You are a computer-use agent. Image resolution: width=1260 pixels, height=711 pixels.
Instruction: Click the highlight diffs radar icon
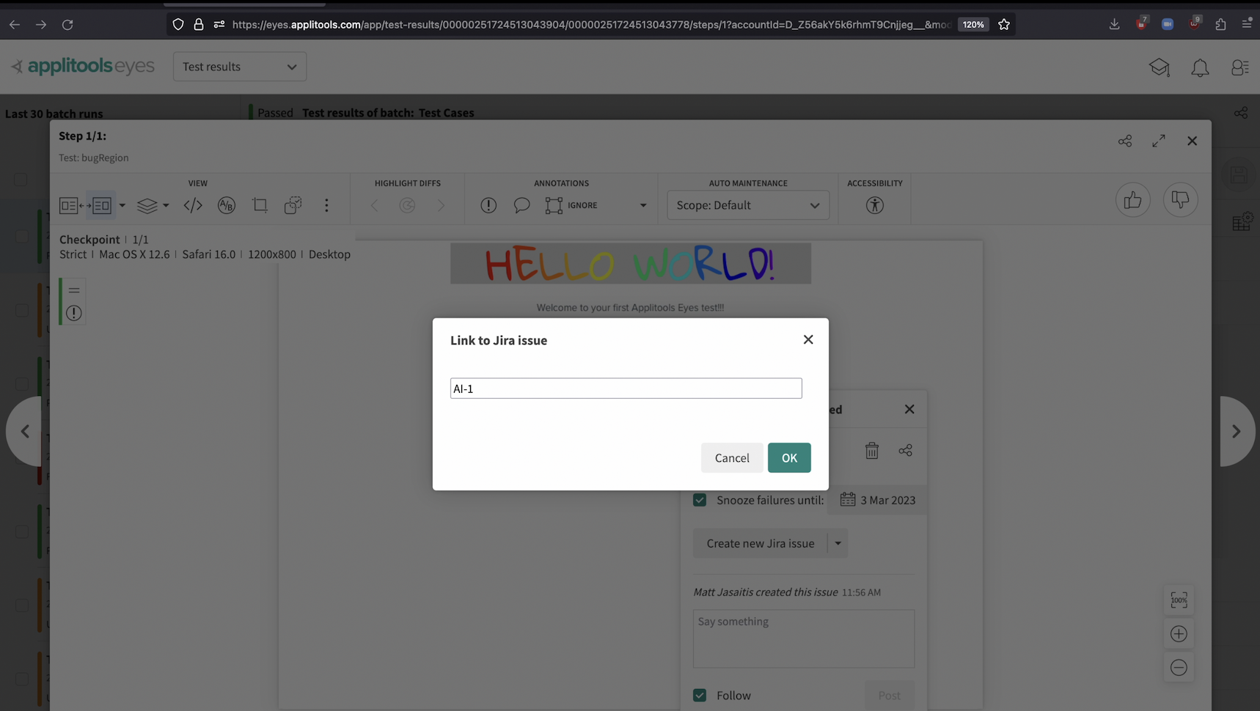(407, 205)
